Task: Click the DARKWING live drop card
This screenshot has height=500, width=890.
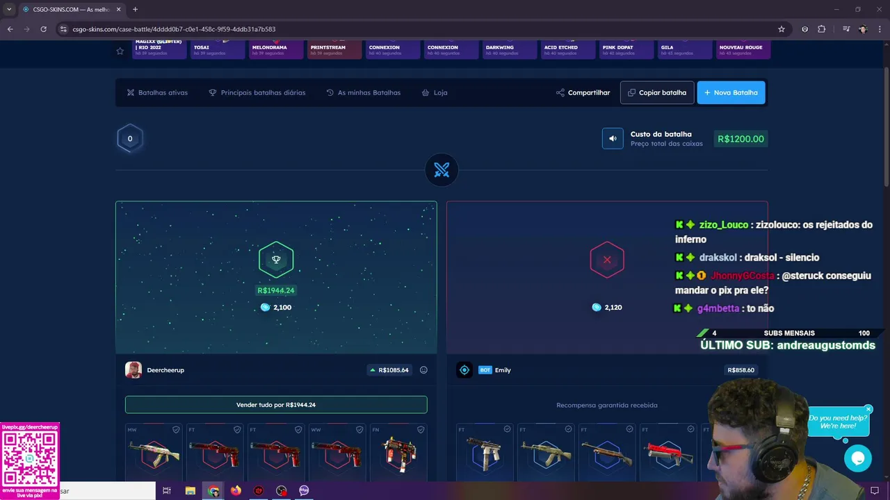Action: pos(510,49)
